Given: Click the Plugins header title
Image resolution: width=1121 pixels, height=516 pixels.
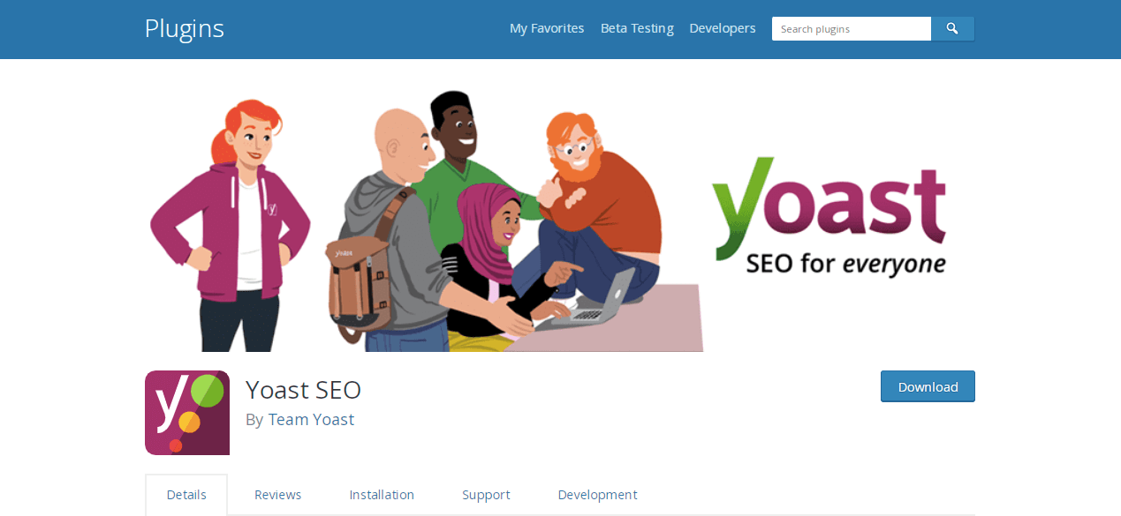Looking at the screenshot, I should [185, 28].
